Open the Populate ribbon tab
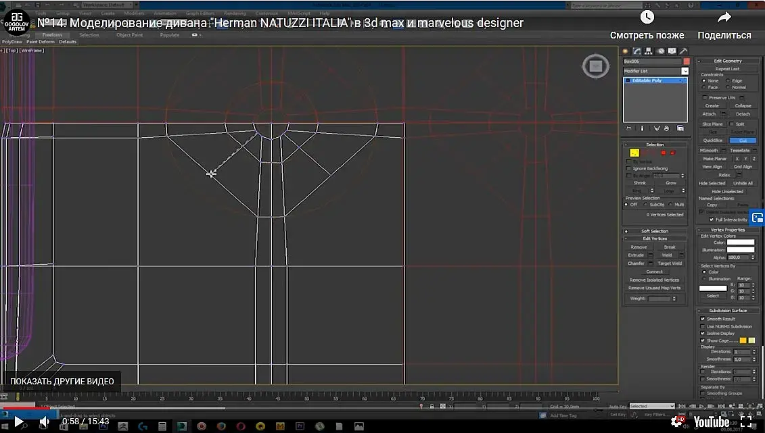The image size is (765, 433). point(169,35)
